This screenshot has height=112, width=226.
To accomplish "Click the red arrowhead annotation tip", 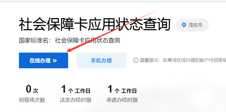I will [x=68, y=51].
